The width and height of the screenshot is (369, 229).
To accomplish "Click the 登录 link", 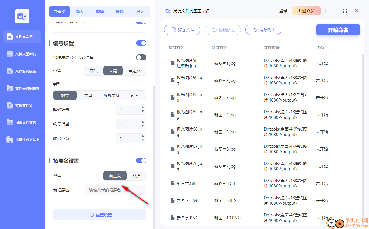I will (x=283, y=11).
